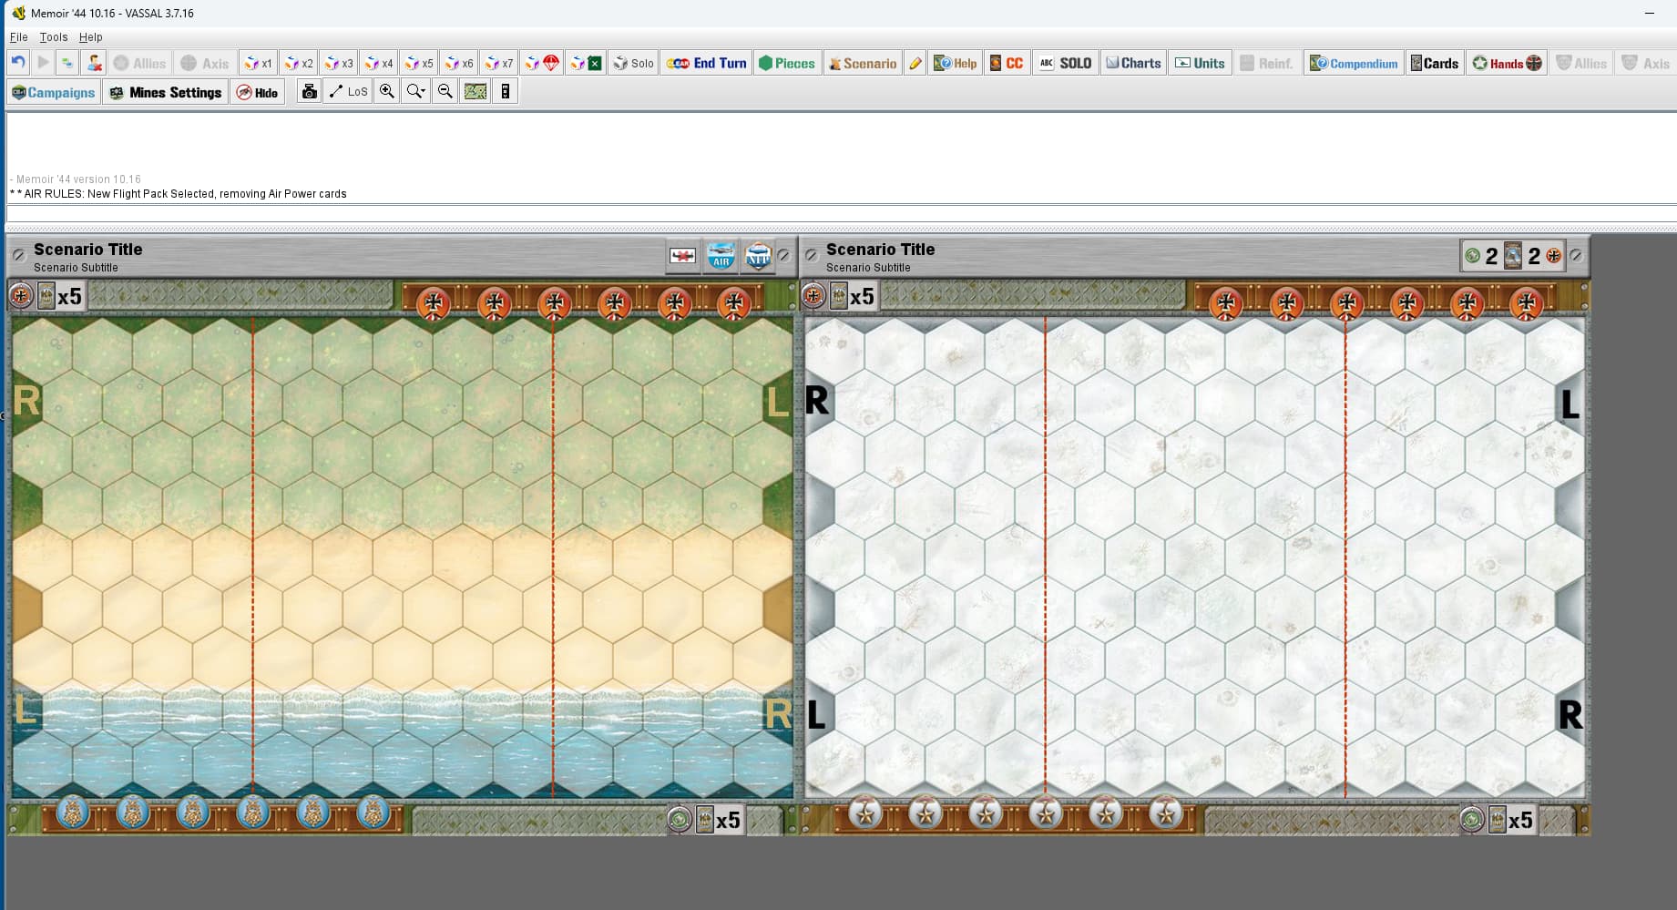This screenshot has height=910, width=1677.
Task: Click the pencil edit icon
Action: [915, 63]
